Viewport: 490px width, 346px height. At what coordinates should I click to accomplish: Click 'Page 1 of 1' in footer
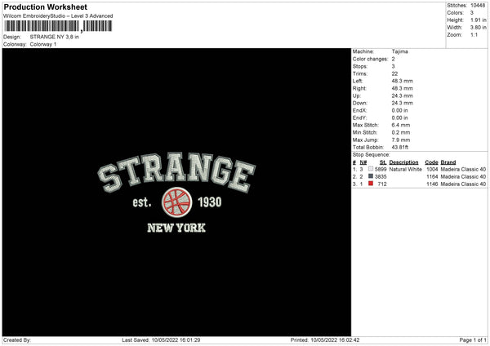(x=473, y=340)
